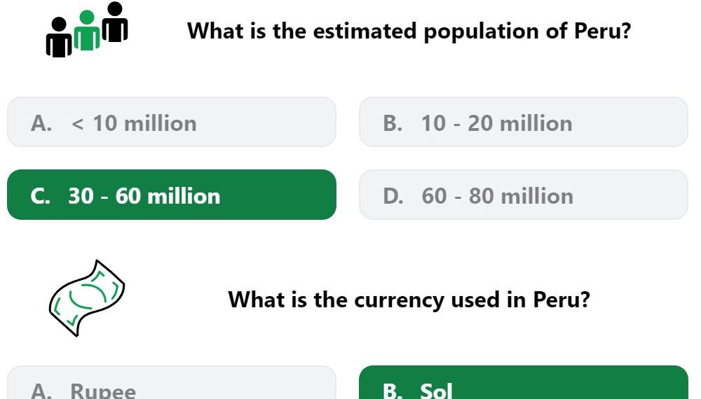Choose the "Rupee" currency answer
701x399 pixels.
172,382
